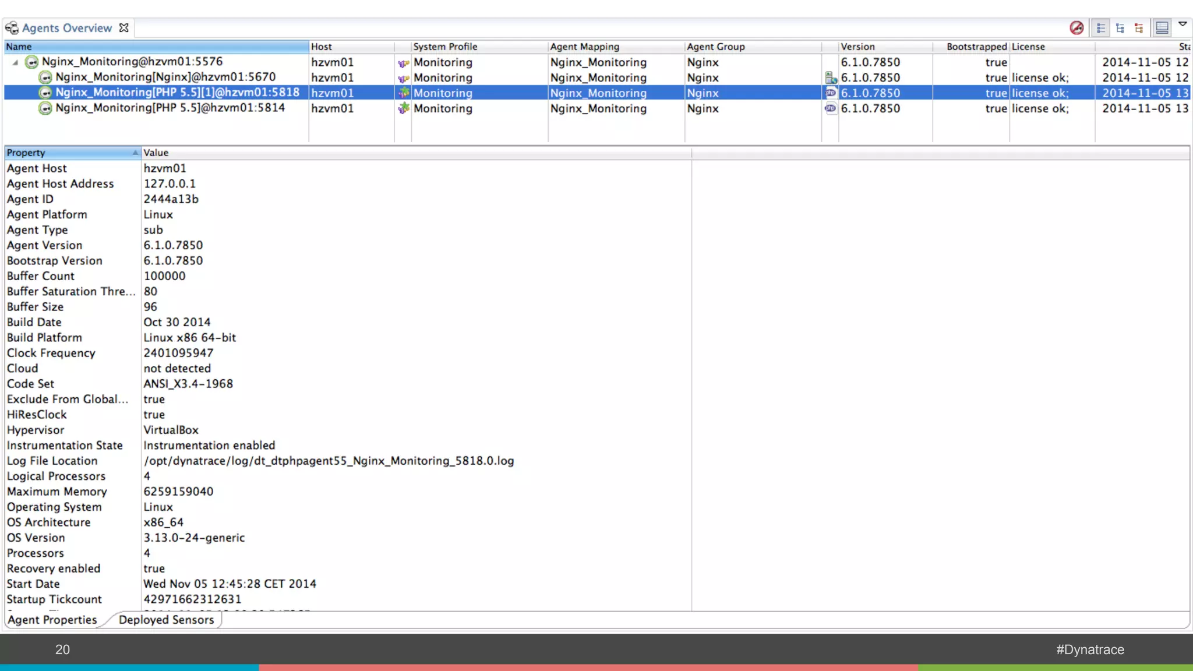Screen dimensions: 1193x671
Task: Select Nginx_Monitoring[Nginx]@hzvm01:5670 row
Action: (597, 77)
